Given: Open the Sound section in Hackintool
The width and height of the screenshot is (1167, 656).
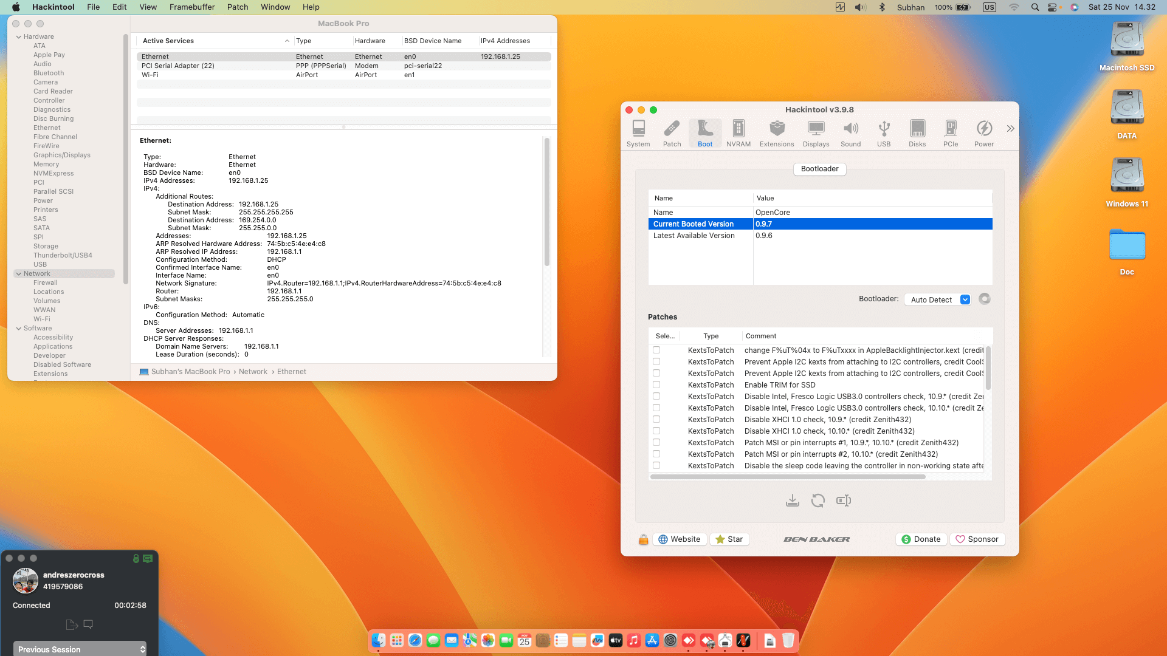Looking at the screenshot, I should pyautogui.click(x=850, y=133).
